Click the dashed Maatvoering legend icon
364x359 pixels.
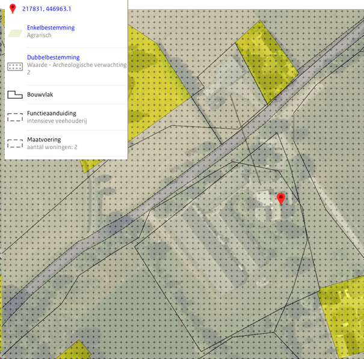[x=15, y=143]
